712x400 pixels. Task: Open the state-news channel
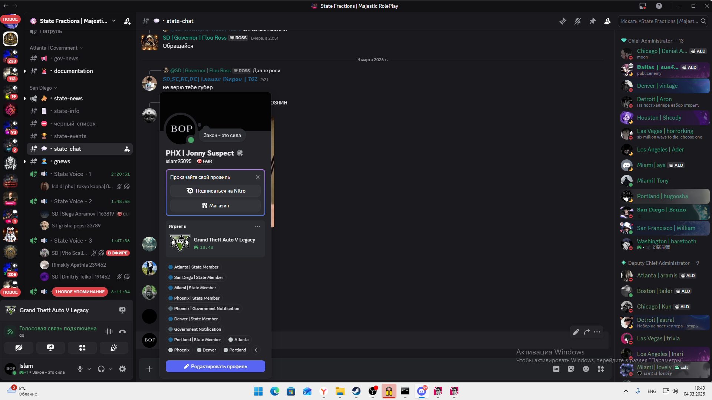click(68, 99)
